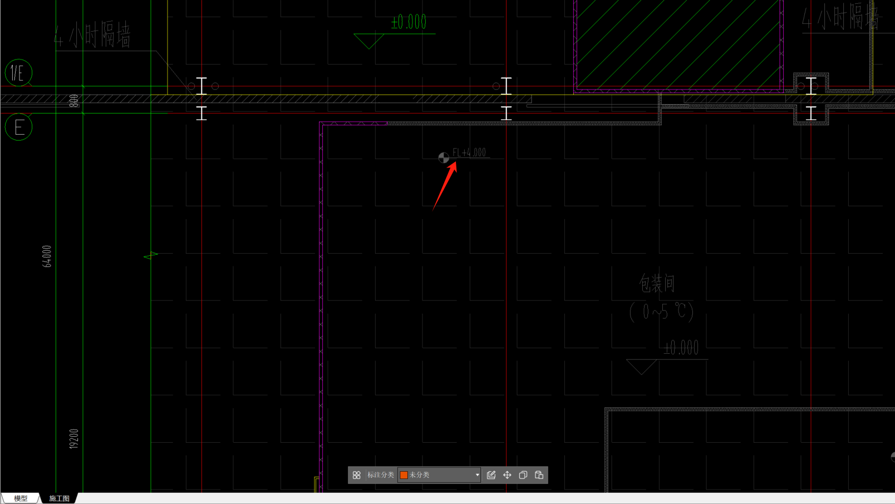The height and width of the screenshot is (504, 895).
Task: Select the FL+4.000 elevation text
Action: coord(469,152)
